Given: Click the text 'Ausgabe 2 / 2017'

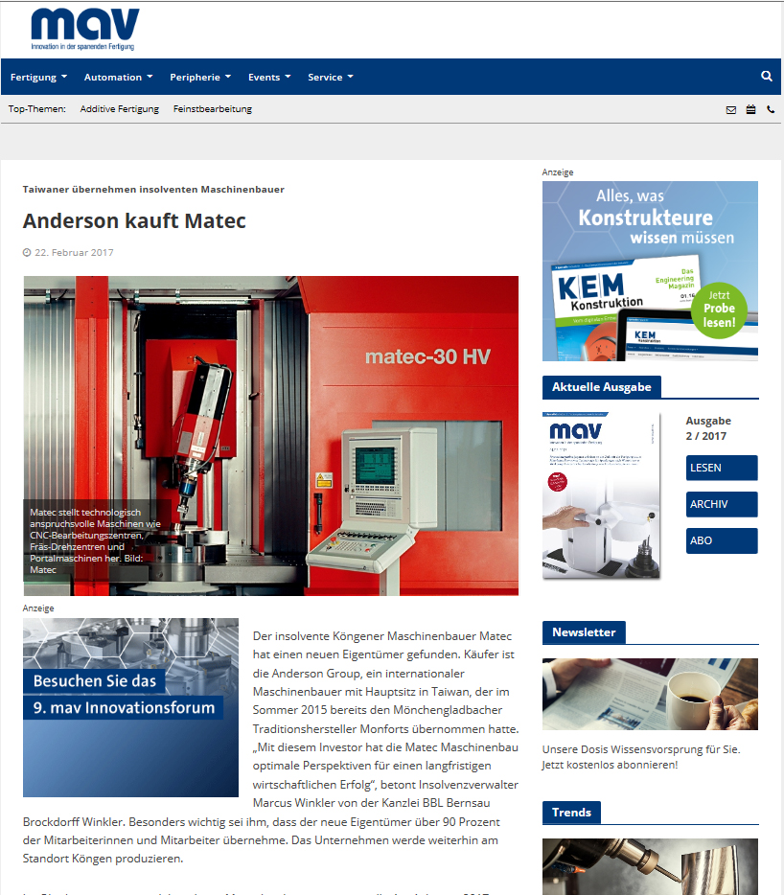Looking at the screenshot, I should point(708,428).
